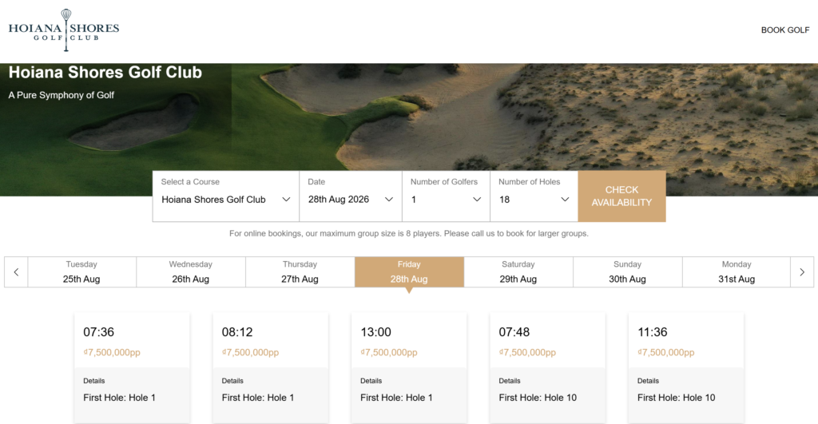Image resolution: width=818 pixels, height=424 pixels.
Task: Click 'A Pure Symphony of Golf' tagline
Action: click(61, 95)
